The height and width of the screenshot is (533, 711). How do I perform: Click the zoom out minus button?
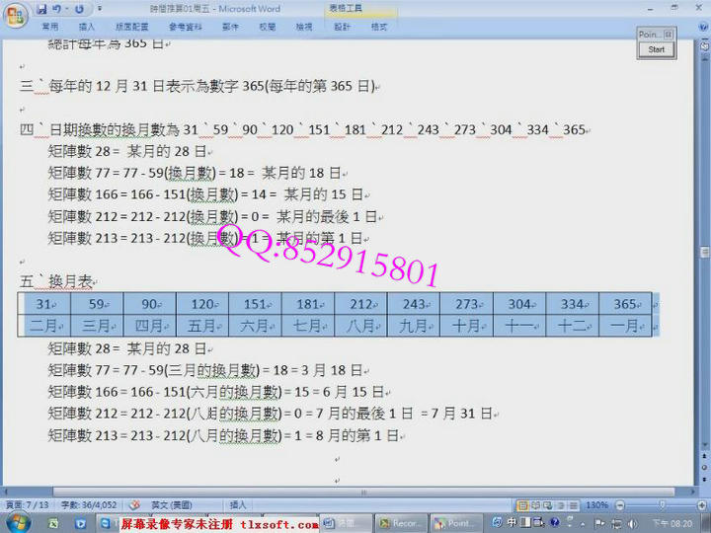click(x=620, y=504)
